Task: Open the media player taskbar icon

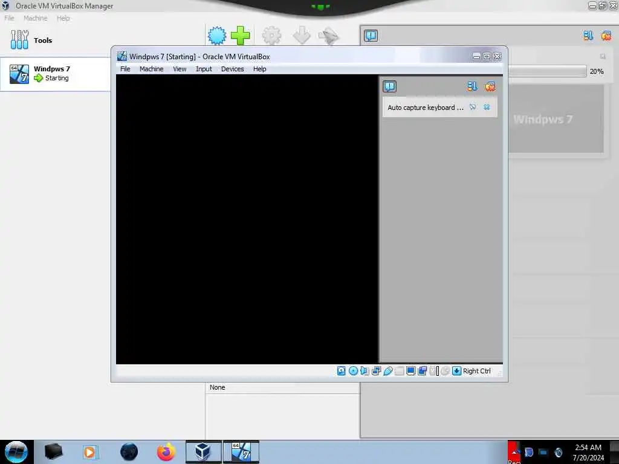Action: (89, 452)
